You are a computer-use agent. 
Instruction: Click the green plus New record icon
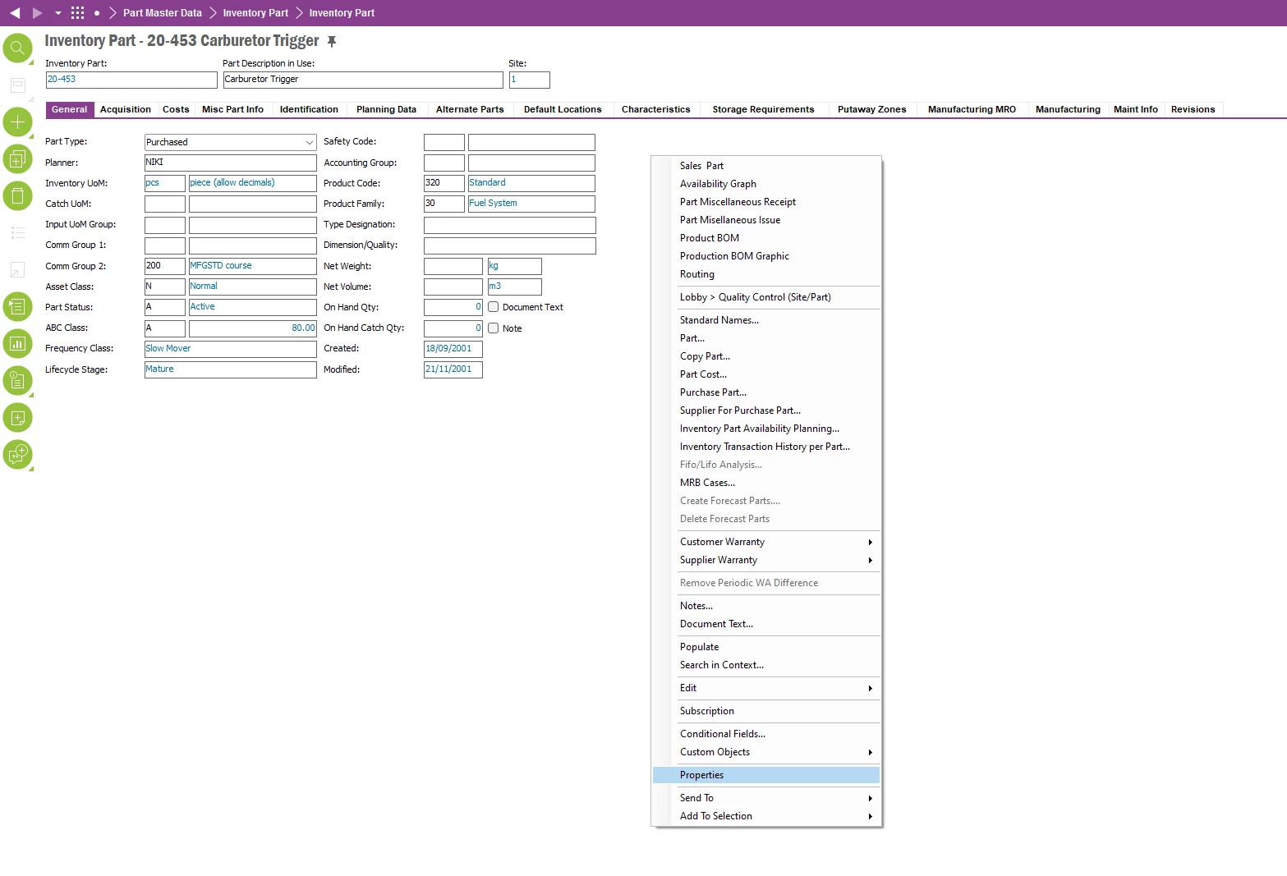[17, 122]
